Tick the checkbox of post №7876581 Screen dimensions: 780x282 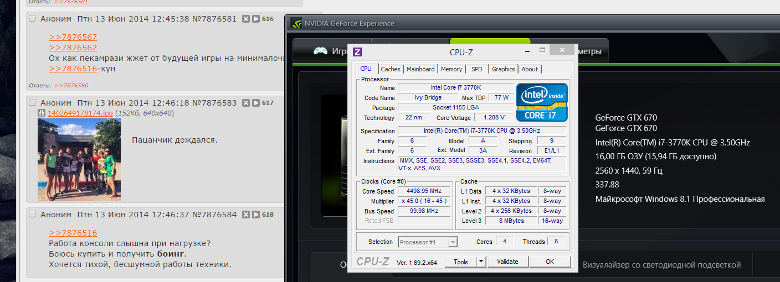click(x=32, y=19)
